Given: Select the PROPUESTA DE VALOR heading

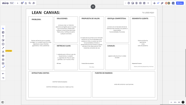Looking at the screenshot, I should [x=91, y=18].
